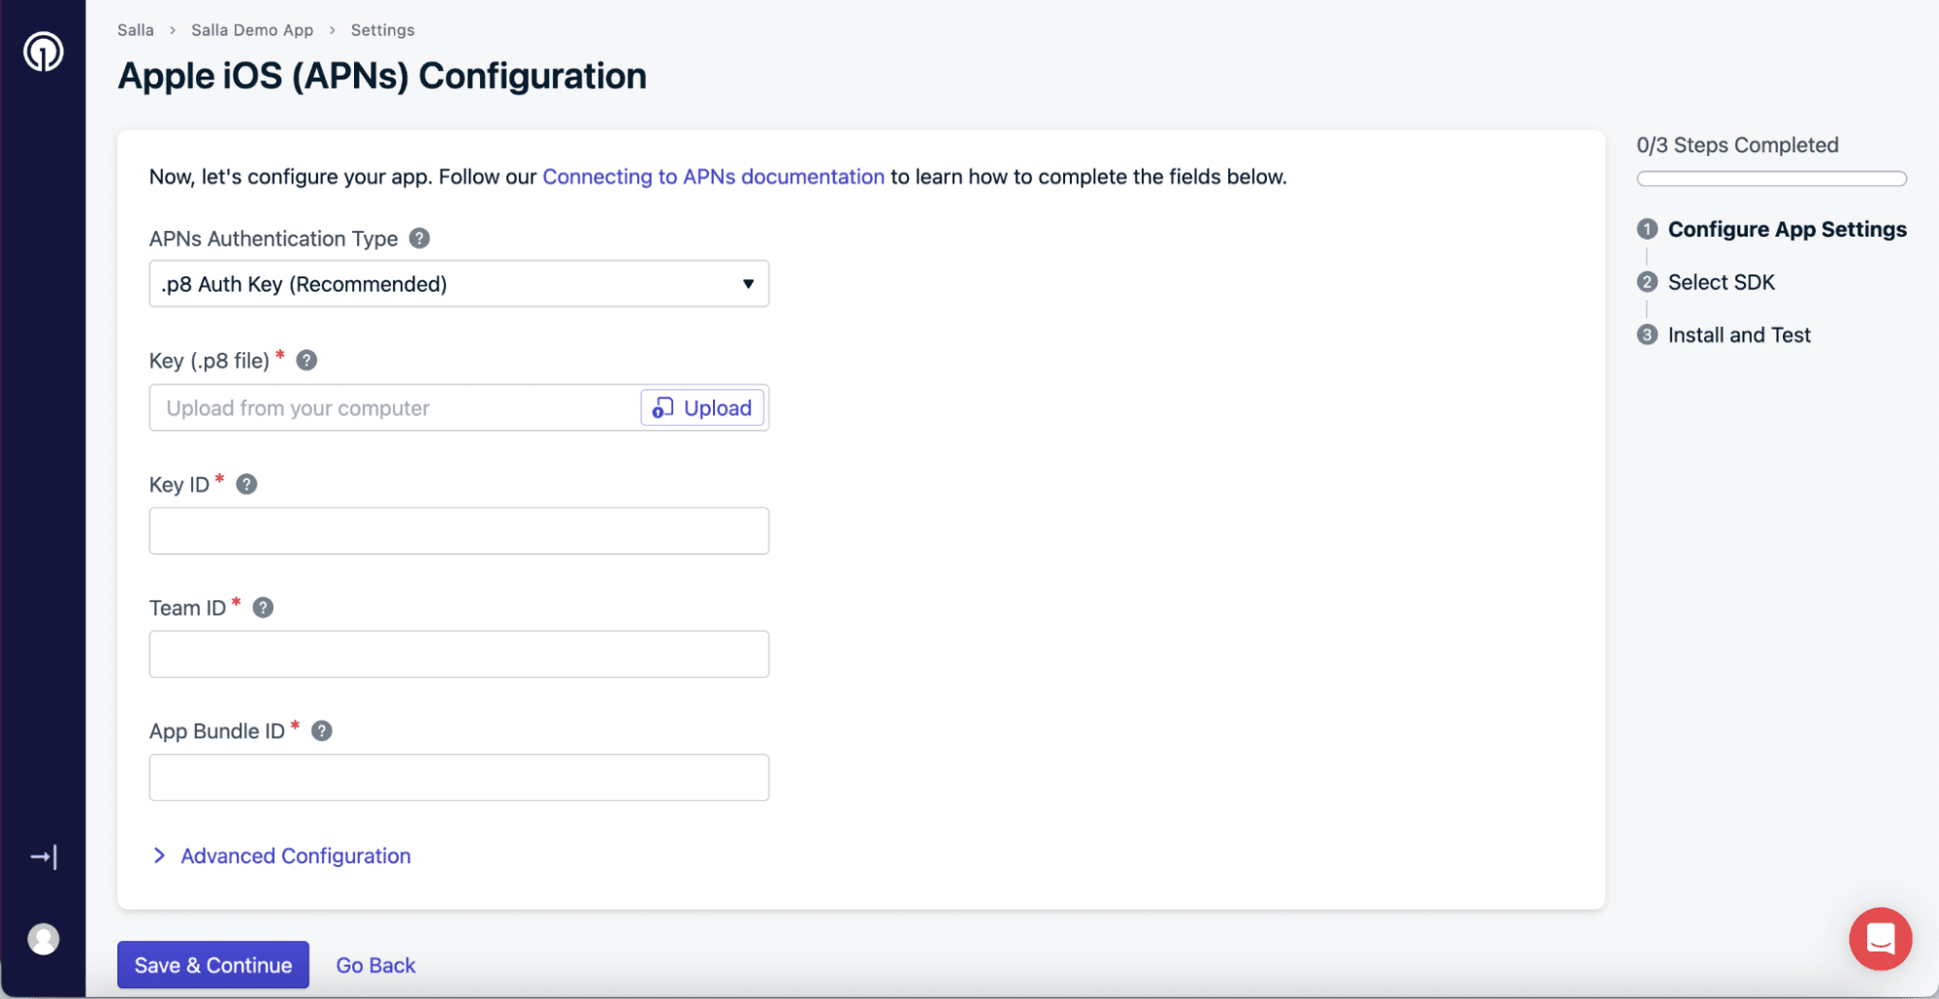Image resolution: width=1939 pixels, height=999 pixels.
Task: Click help icon next to APNs Authentication Type
Action: point(419,239)
